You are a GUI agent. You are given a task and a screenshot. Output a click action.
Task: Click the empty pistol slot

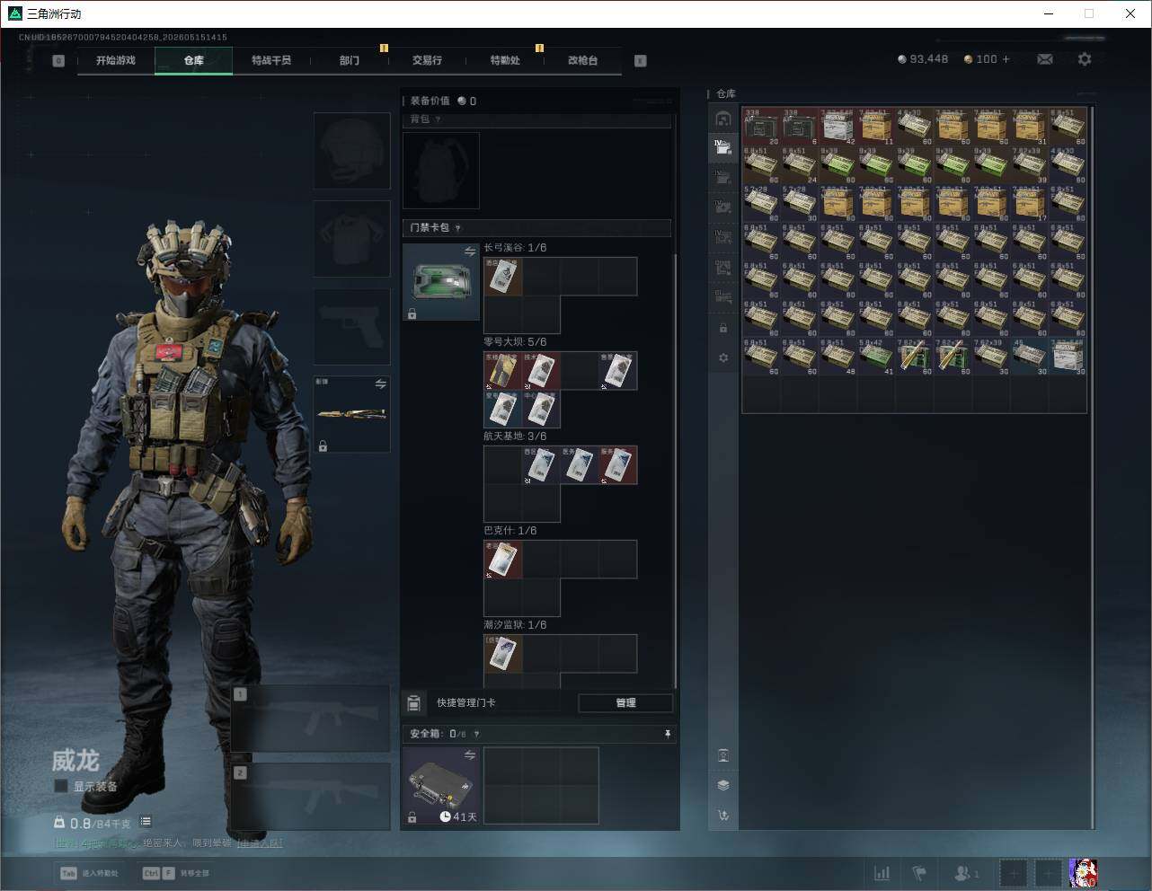tap(352, 327)
